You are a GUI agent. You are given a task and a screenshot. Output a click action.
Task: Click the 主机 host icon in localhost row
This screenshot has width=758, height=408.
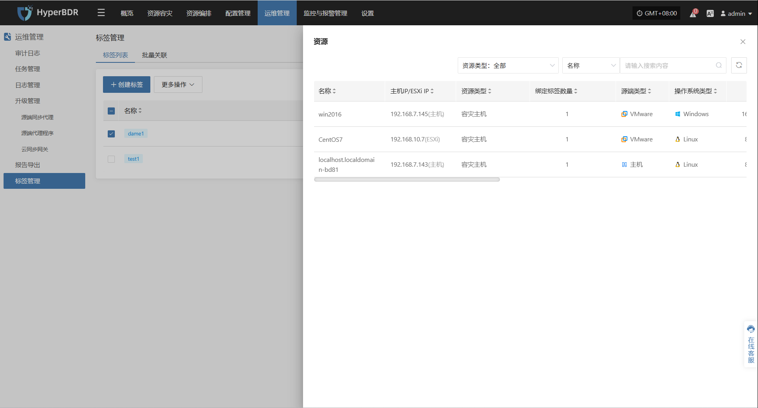point(624,165)
